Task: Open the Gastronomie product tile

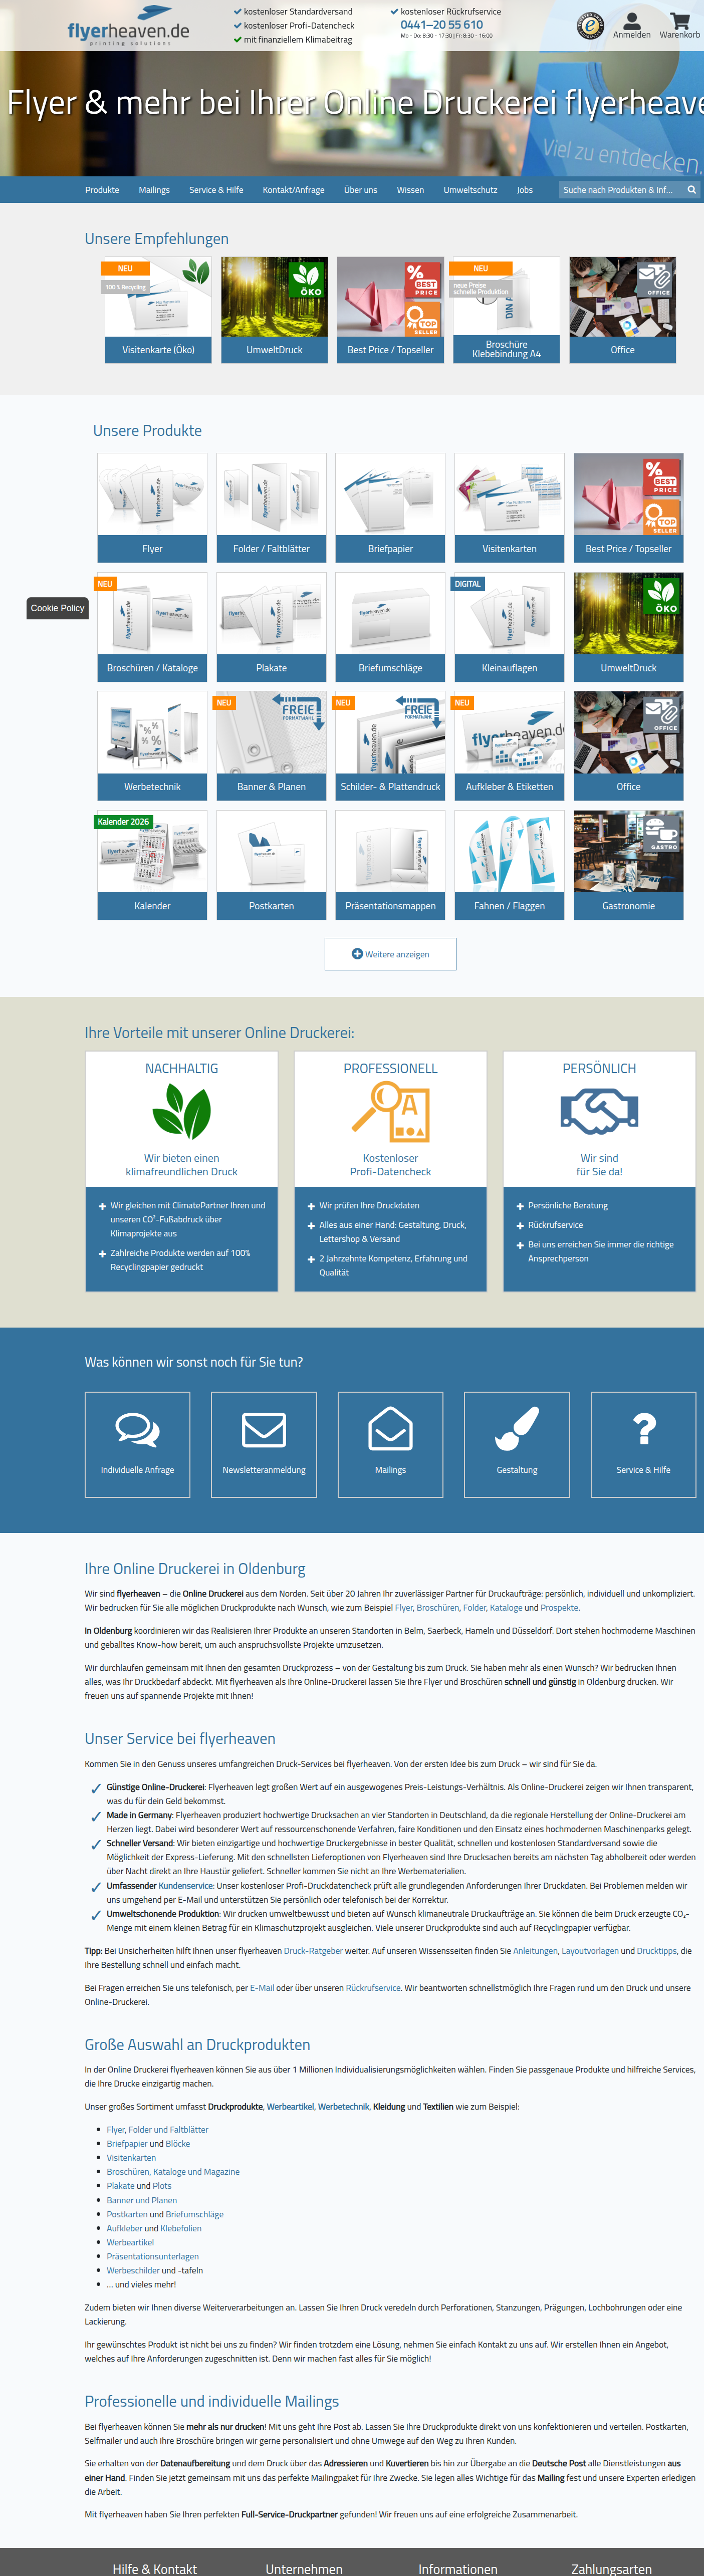Action: point(628,865)
